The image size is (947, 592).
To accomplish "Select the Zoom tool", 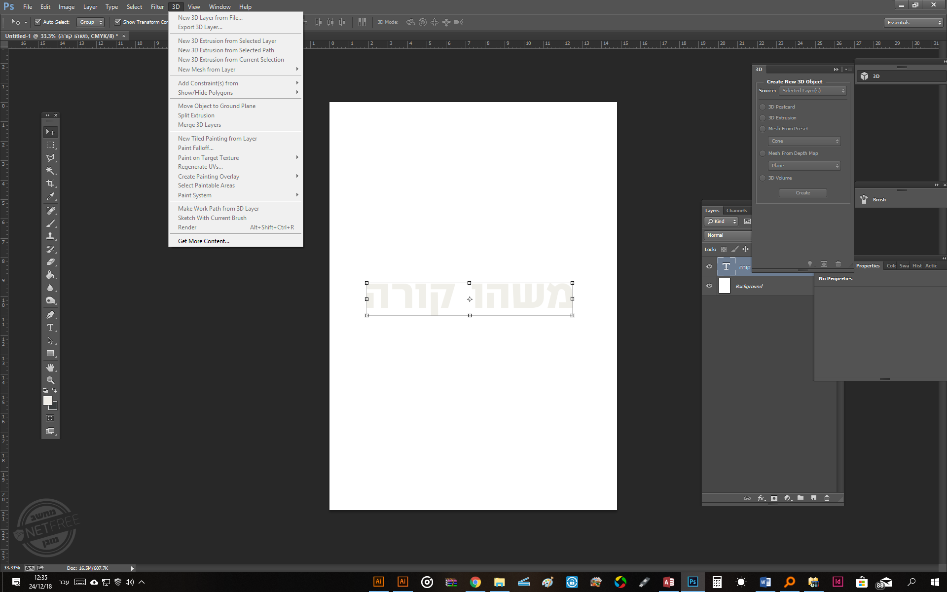I will tap(50, 380).
